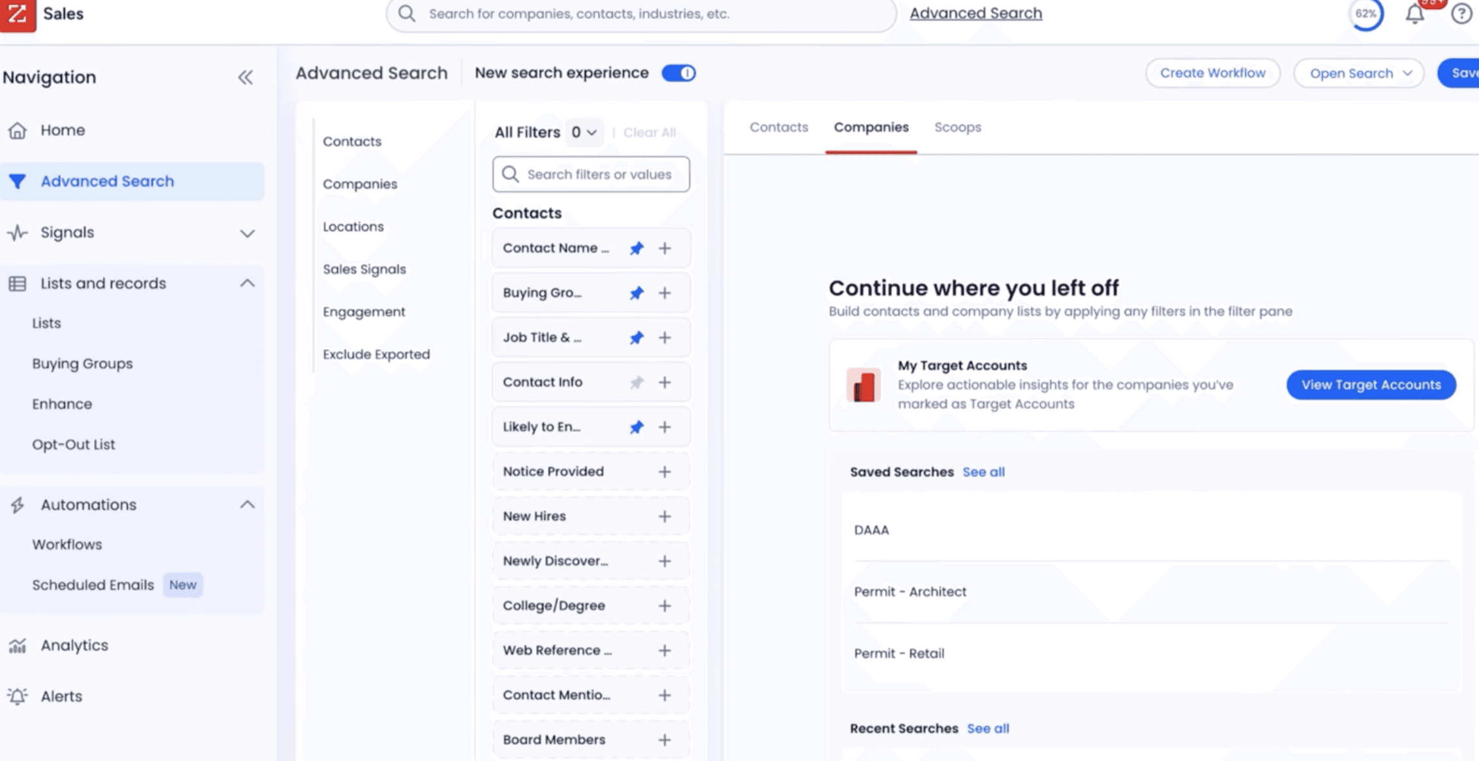Click the 62% progress circle

click(1366, 14)
